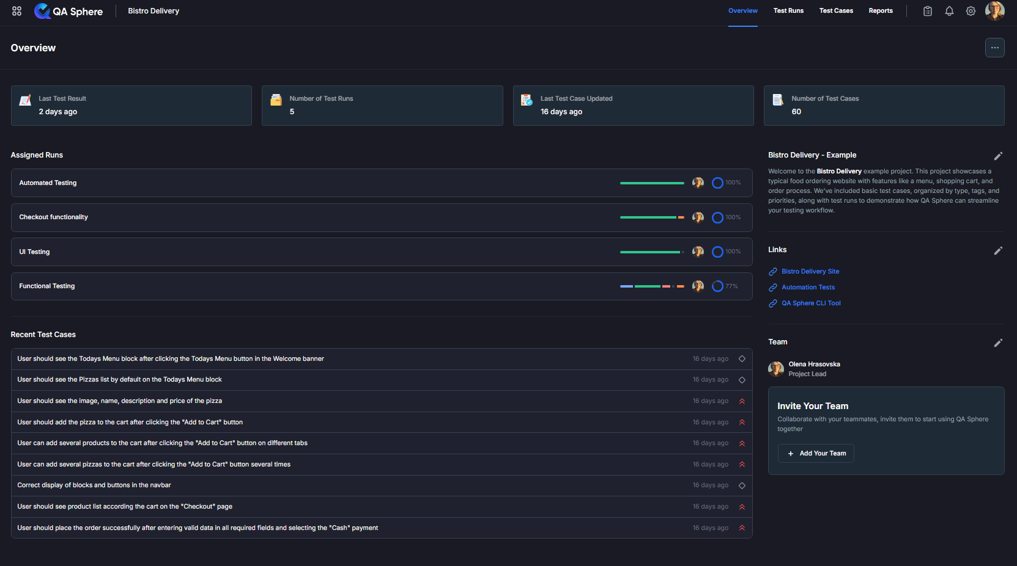Click the Last Test Result card icon
The height and width of the screenshot is (566, 1017).
pos(25,100)
